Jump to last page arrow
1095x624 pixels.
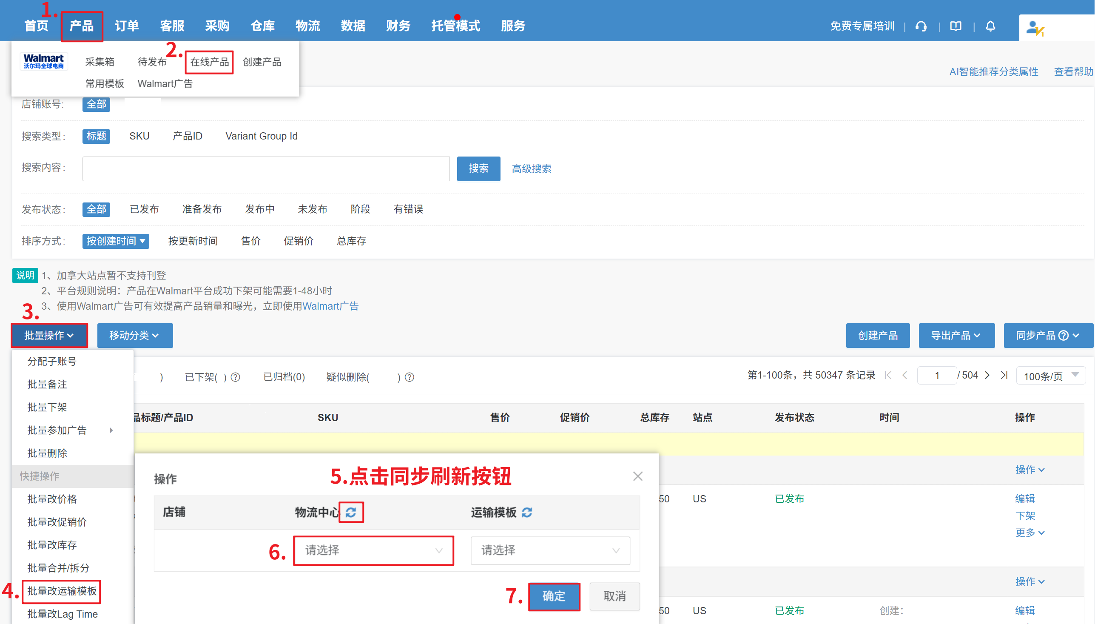(x=1004, y=376)
